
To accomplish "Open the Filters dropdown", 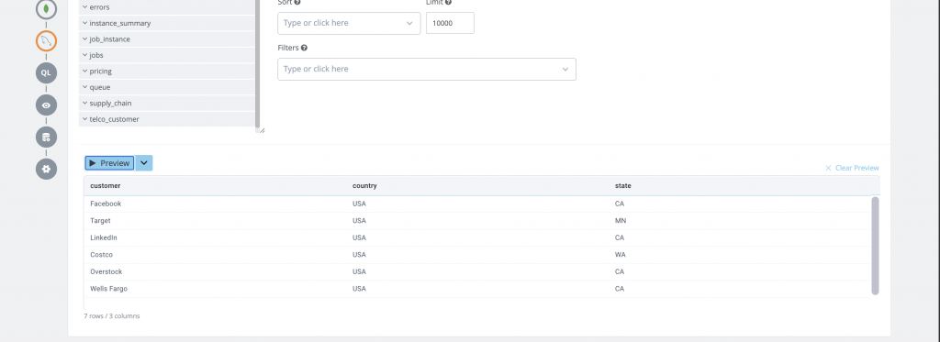I will (x=426, y=69).
